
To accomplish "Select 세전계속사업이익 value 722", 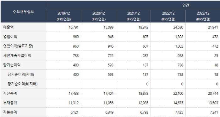I will [x=111, y=56].
